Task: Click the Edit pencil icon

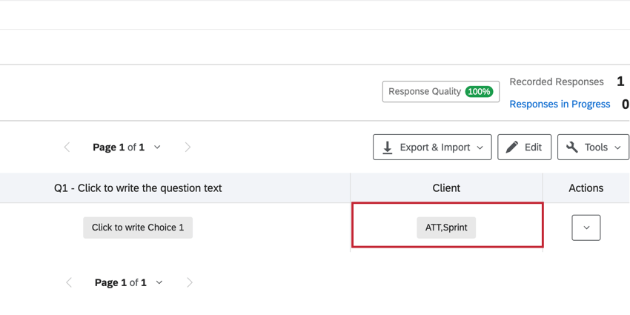Action: click(512, 147)
